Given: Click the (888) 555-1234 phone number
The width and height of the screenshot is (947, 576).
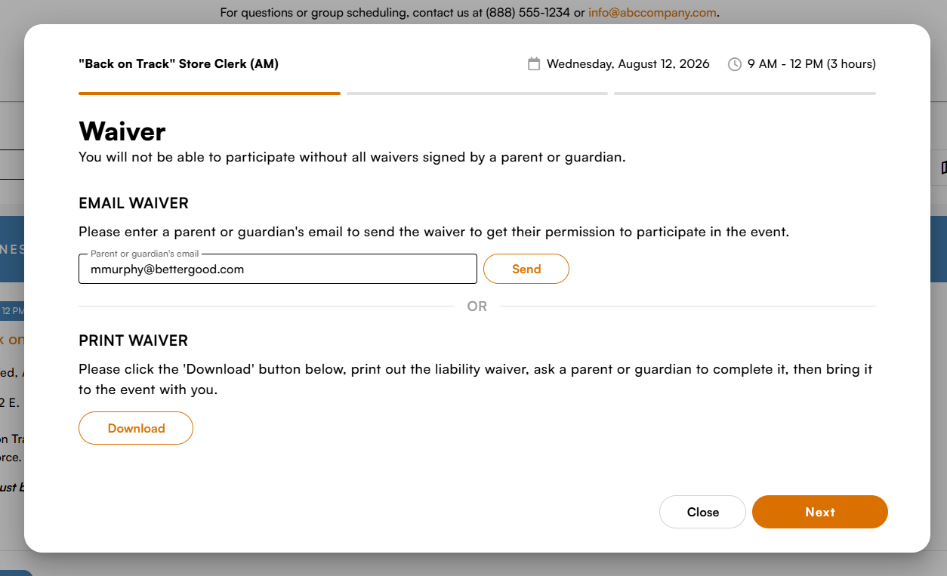Looking at the screenshot, I should pyautogui.click(x=528, y=12).
